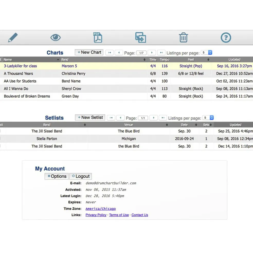Open the Terms of Use link
253x253 pixels.
(119, 215)
